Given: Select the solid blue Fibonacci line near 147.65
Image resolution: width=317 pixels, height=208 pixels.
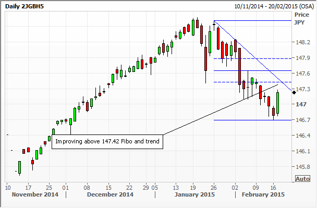Looking at the screenshot, I should click(x=252, y=70).
